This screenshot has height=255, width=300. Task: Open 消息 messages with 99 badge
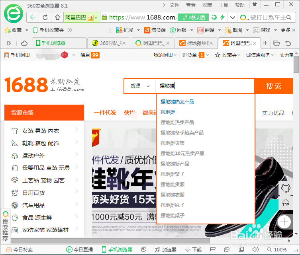[90, 55]
